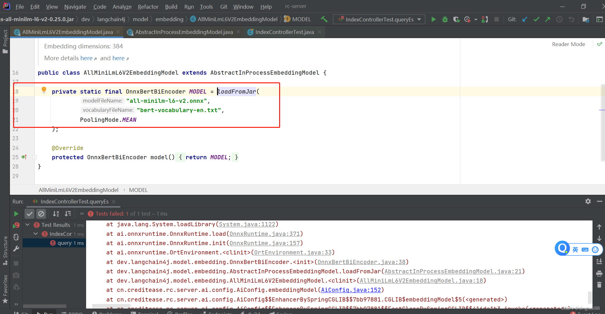Toggle 'Show Ignored' filter in the test panel
This screenshot has height=314, width=605.
(x=41, y=213)
